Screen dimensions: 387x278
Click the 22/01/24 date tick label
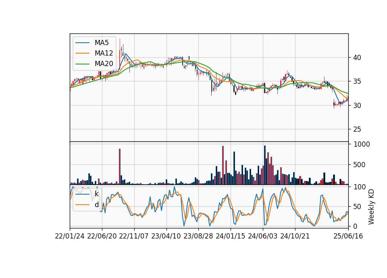click(70, 236)
